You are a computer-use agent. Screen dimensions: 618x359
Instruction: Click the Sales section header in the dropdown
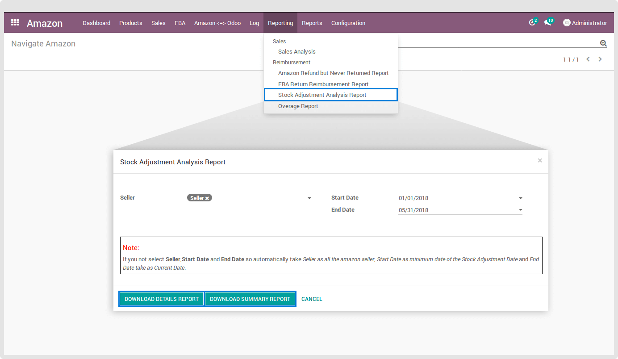pyautogui.click(x=279, y=41)
